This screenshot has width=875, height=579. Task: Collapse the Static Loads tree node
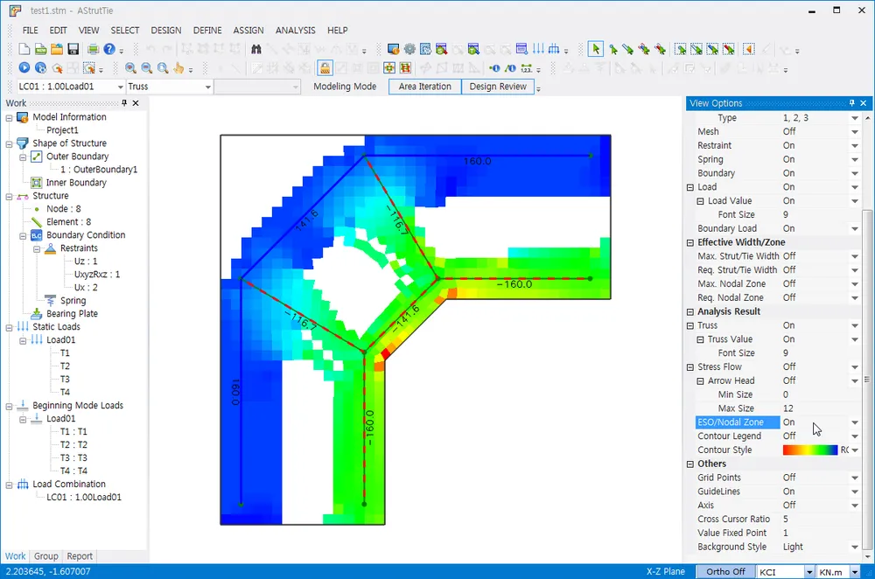click(9, 327)
